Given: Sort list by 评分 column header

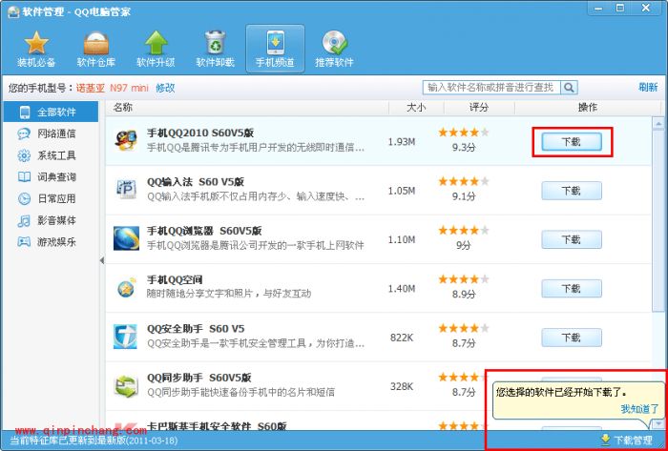Looking at the screenshot, I should tap(478, 108).
